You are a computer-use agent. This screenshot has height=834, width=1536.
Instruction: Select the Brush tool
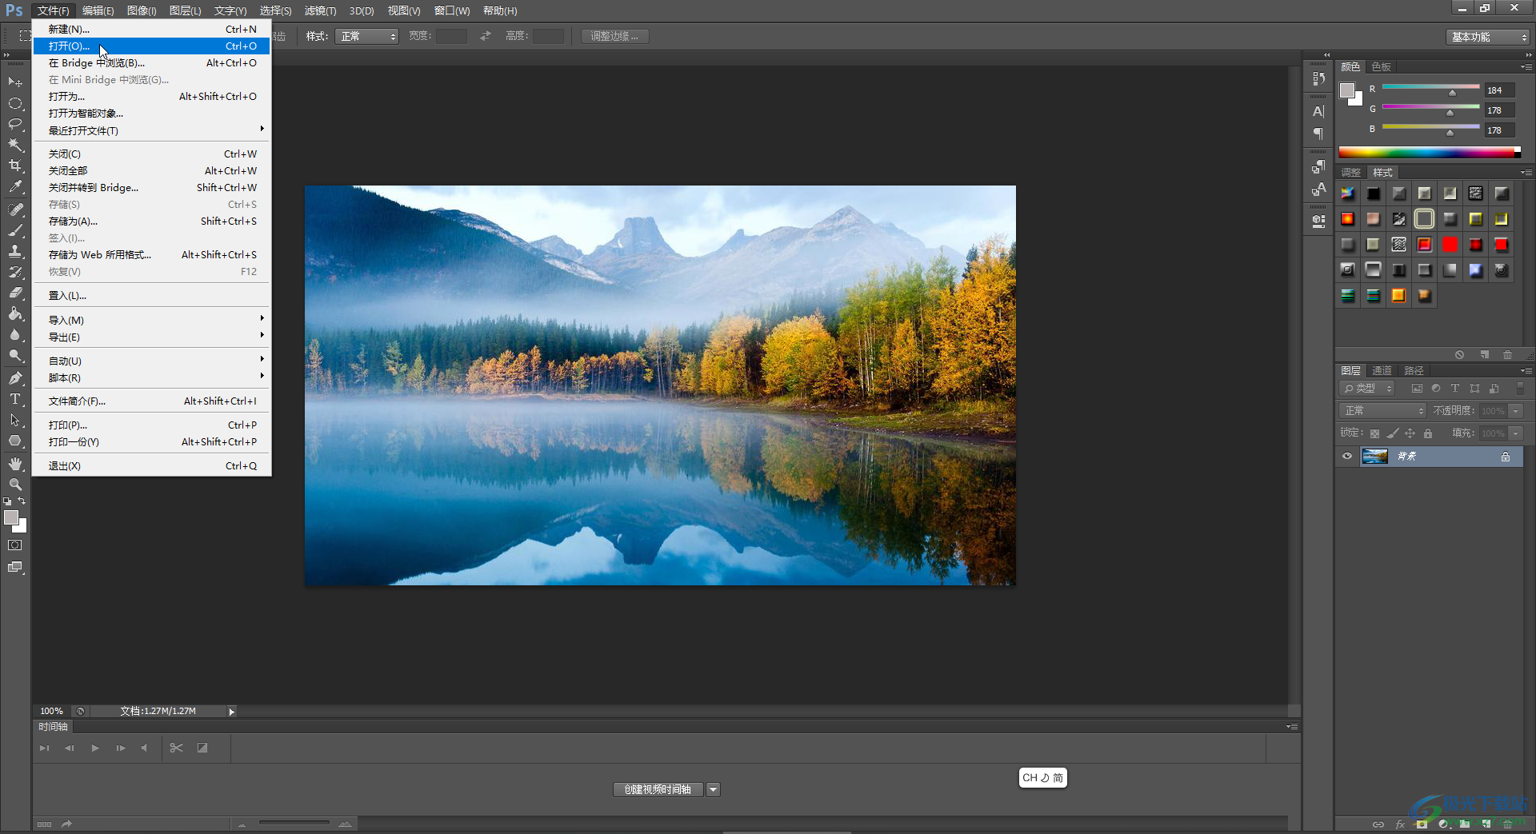pyautogui.click(x=15, y=230)
